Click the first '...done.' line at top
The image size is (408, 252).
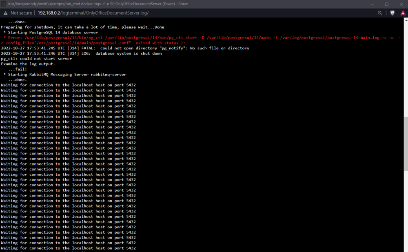click(18, 22)
